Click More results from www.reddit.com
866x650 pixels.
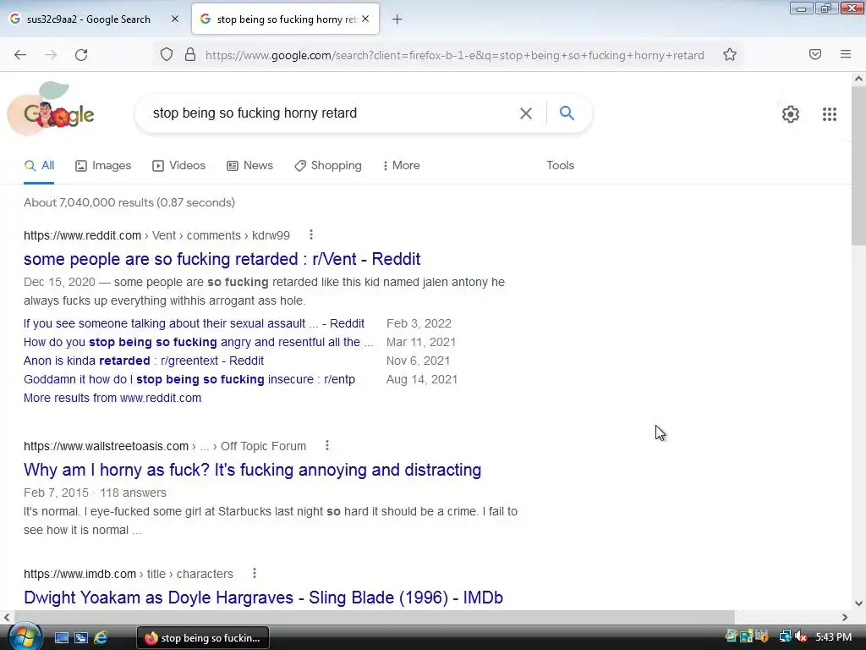pos(112,398)
